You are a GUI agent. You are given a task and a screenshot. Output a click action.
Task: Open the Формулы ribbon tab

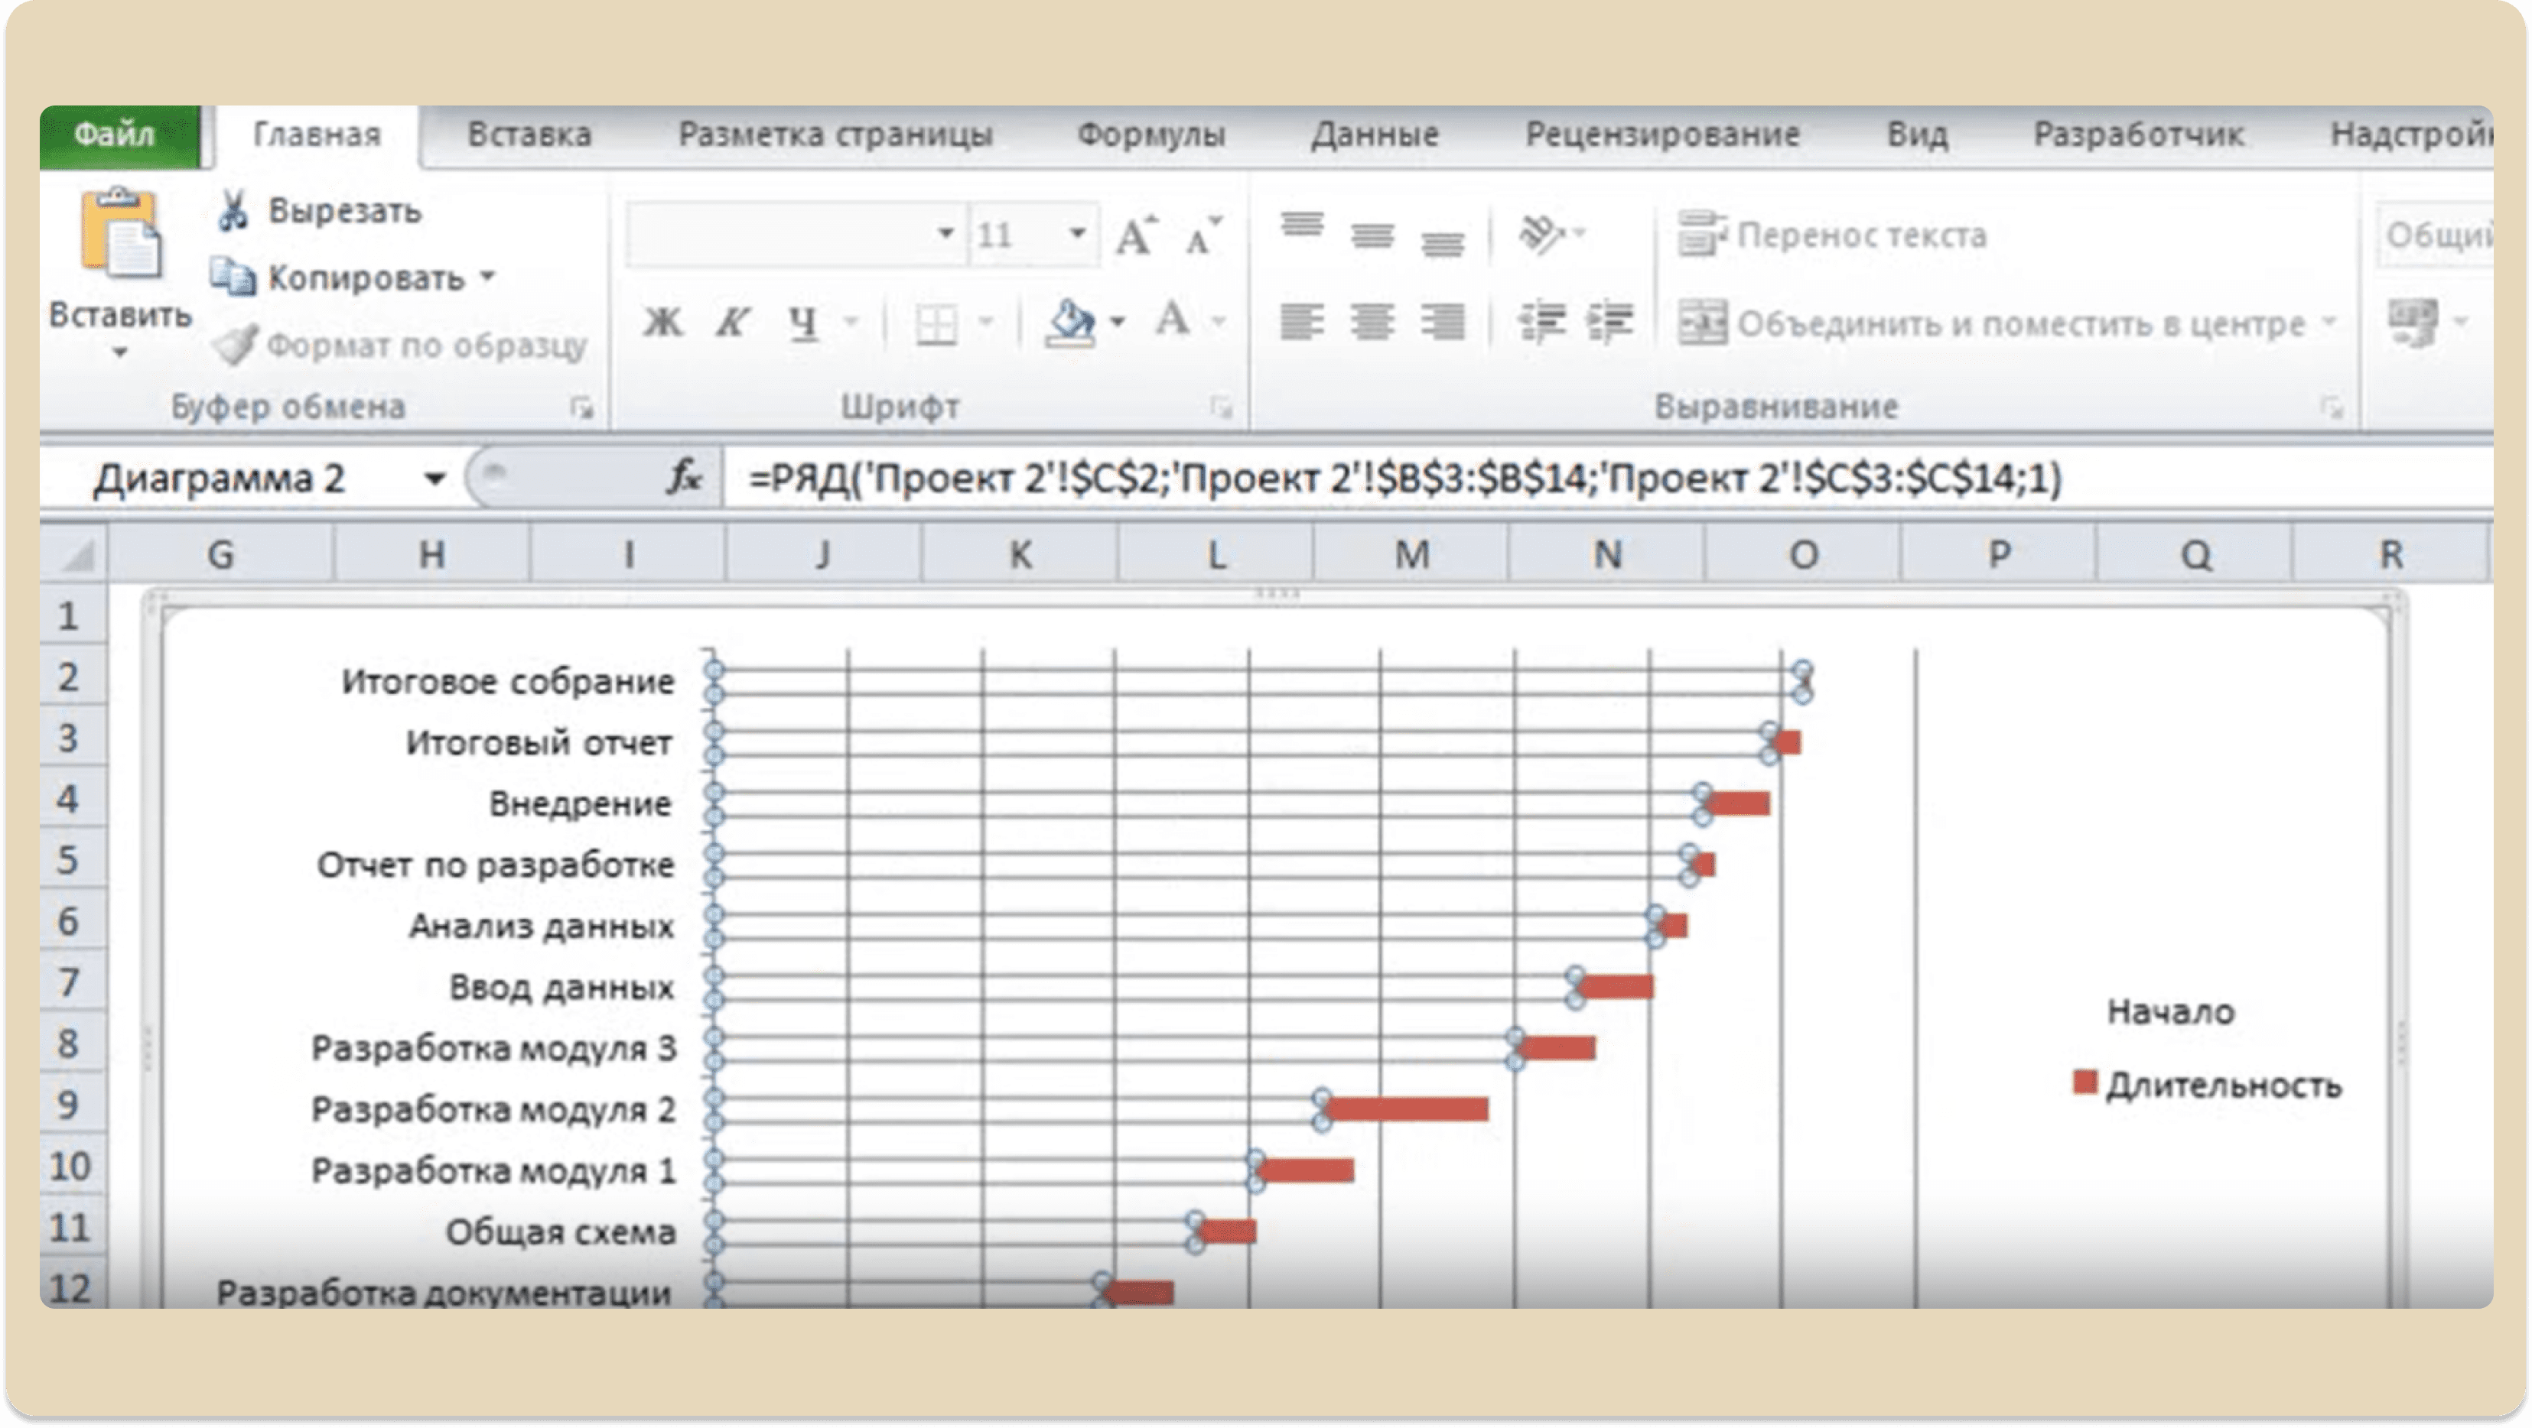coord(1151,135)
